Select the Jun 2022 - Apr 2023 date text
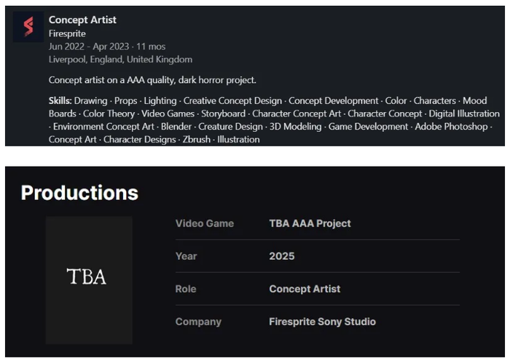 [x=89, y=47]
